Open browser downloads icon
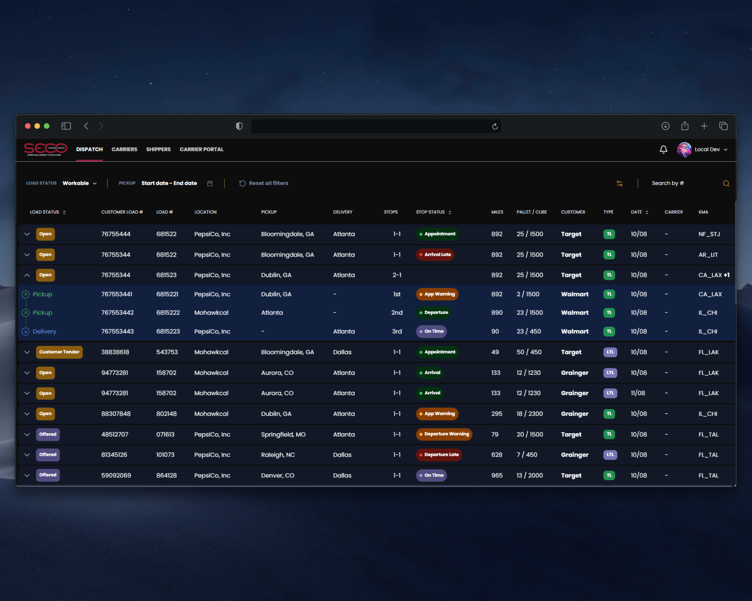752x601 pixels. [x=665, y=126]
